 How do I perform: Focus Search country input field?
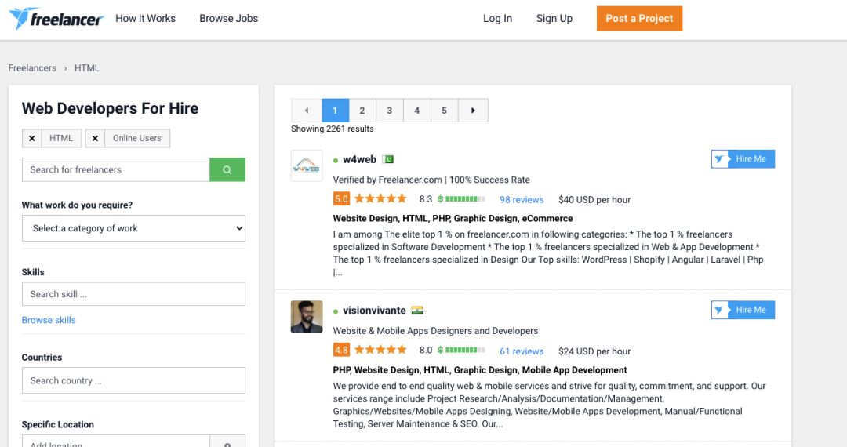point(133,380)
